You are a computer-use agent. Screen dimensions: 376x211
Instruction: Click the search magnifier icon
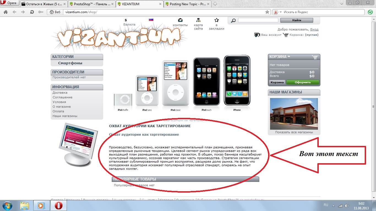coord(233,21)
